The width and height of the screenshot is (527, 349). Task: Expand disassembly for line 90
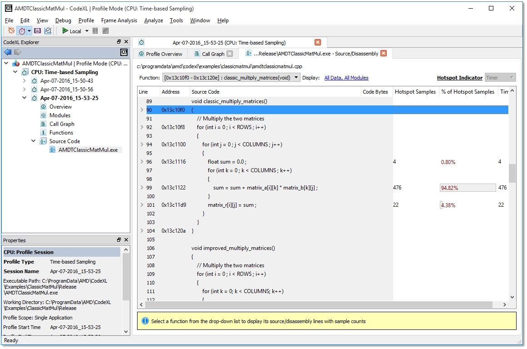pyautogui.click(x=142, y=110)
